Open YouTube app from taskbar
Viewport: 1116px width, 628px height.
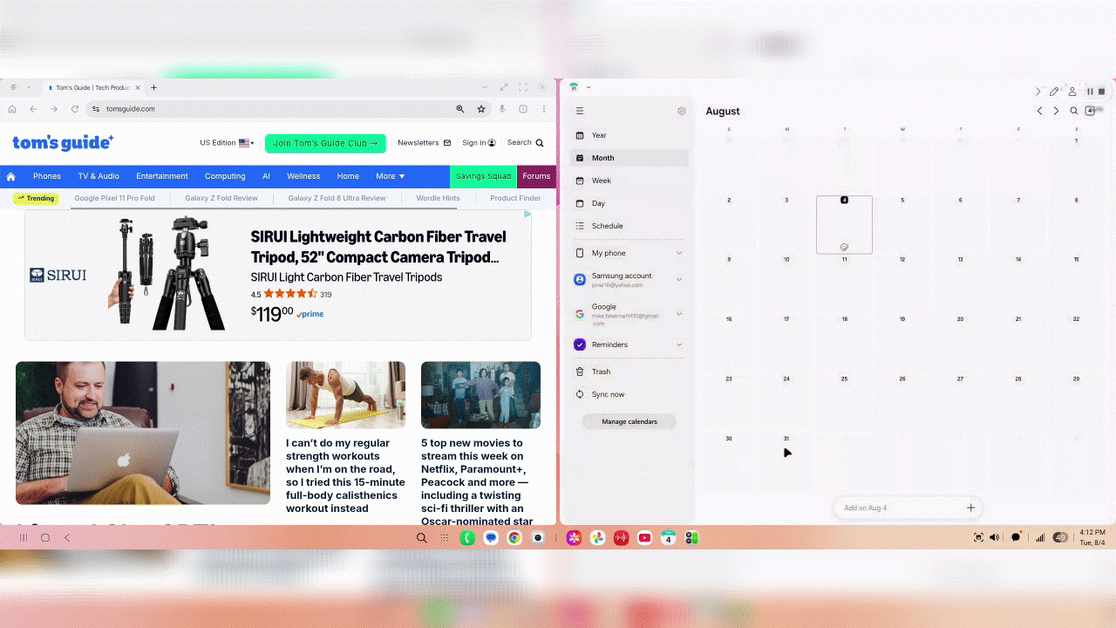tap(644, 538)
